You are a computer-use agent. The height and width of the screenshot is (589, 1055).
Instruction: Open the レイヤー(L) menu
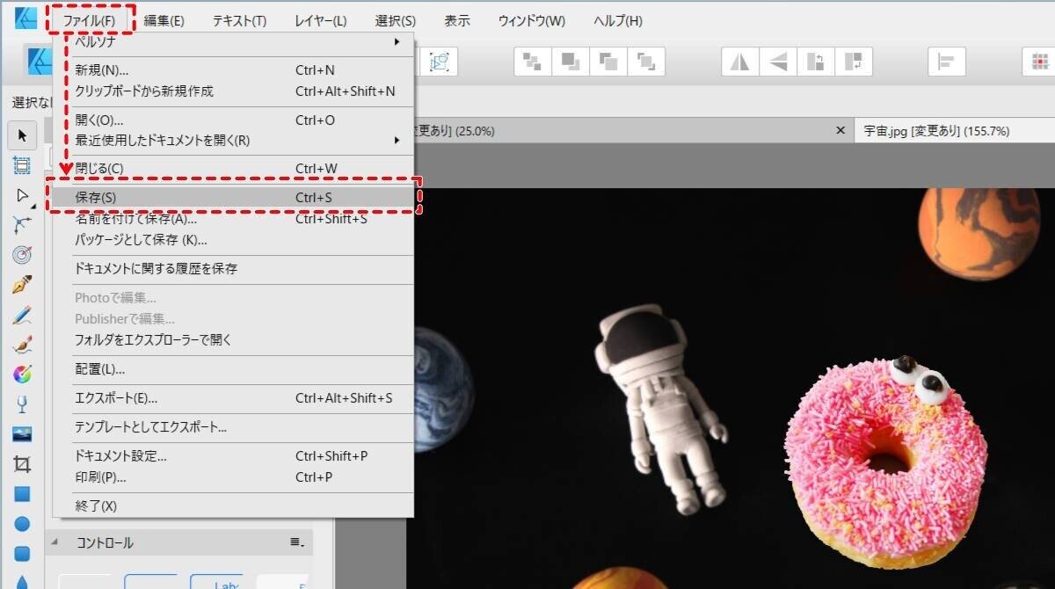tap(320, 20)
